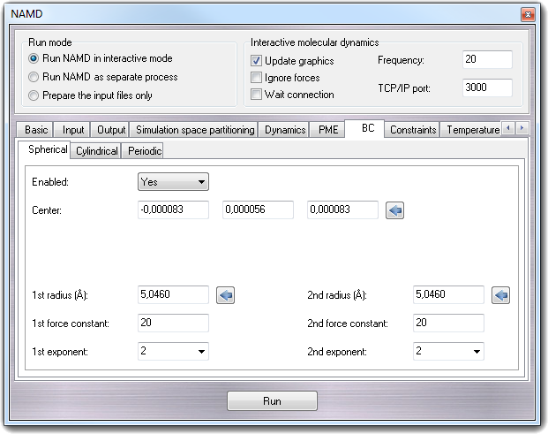Switch to the Basic tab
The width and height of the screenshot is (548, 434).
click(x=36, y=130)
